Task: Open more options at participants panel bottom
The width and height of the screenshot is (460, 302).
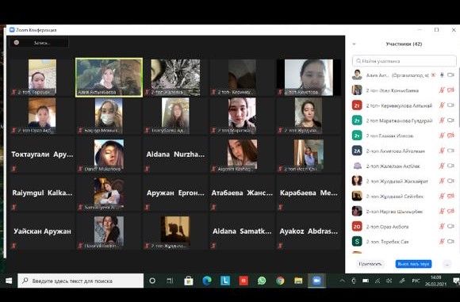Action: point(447,264)
